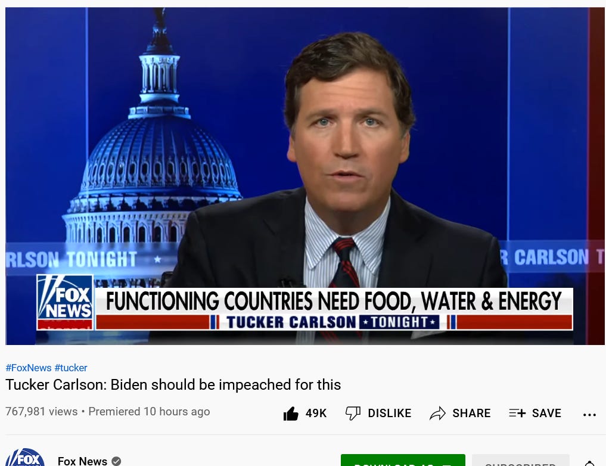The height and width of the screenshot is (466, 606).
Task: Click the thumbs-up like icon
Action: click(x=291, y=414)
